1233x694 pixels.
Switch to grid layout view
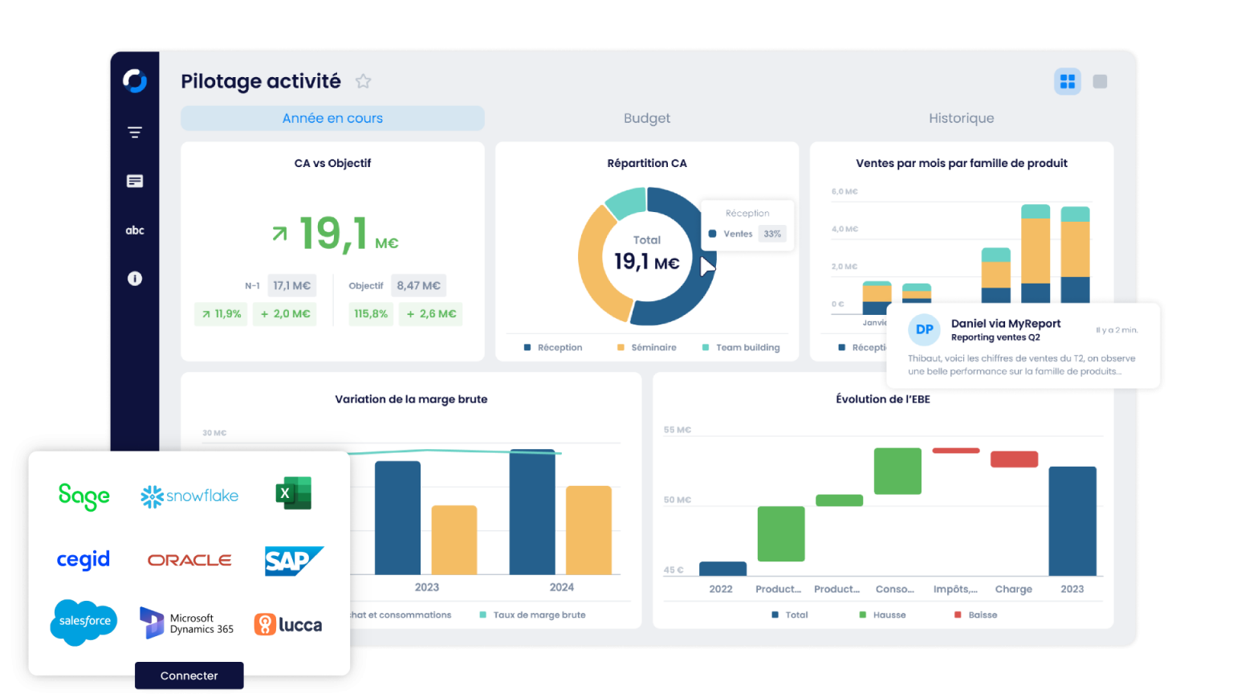pyautogui.click(x=1067, y=81)
